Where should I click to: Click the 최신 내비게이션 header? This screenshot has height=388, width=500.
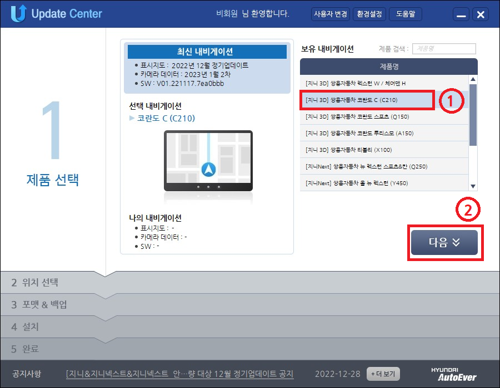(207, 52)
